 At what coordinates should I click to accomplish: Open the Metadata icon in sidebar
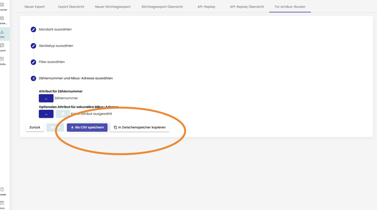click(2, 59)
